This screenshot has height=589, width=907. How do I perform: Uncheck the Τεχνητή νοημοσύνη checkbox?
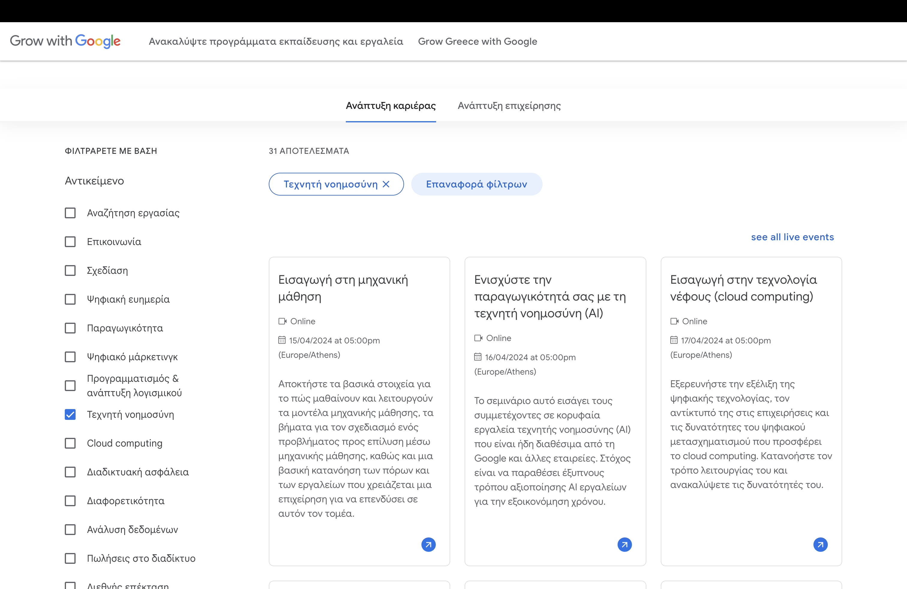pos(70,414)
